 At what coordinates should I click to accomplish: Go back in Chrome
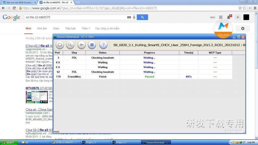click(x=3, y=8)
